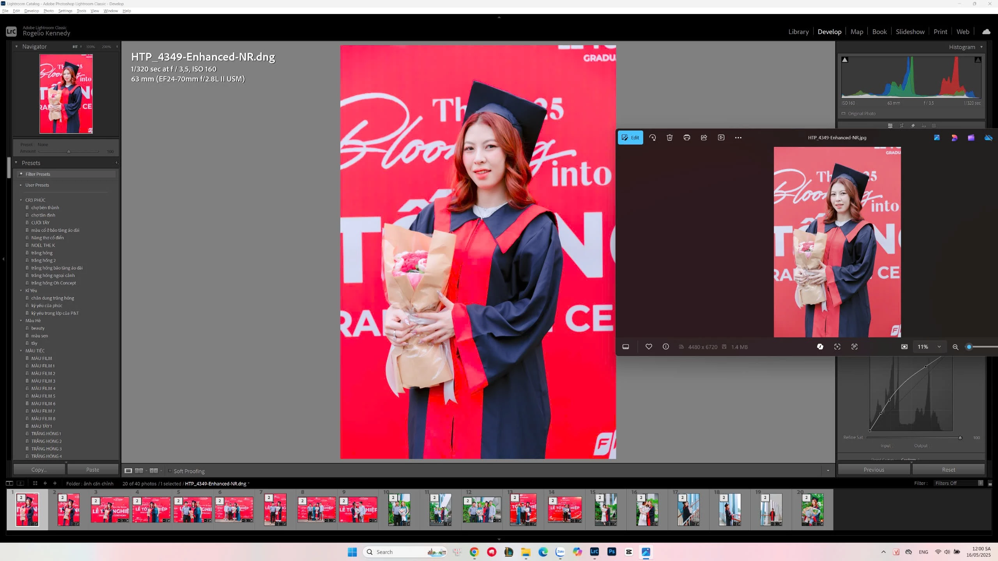Image resolution: width=998 pixels, height=561 pixels.
Task: Switch to the Library module
Action: 798,32
